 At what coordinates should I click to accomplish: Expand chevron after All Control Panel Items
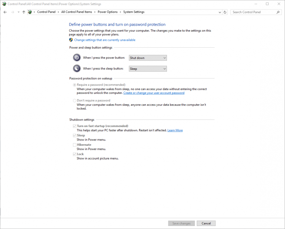tap(95, 12)
